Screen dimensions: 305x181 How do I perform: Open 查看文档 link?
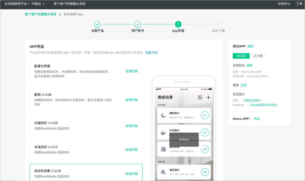(151, 53)
